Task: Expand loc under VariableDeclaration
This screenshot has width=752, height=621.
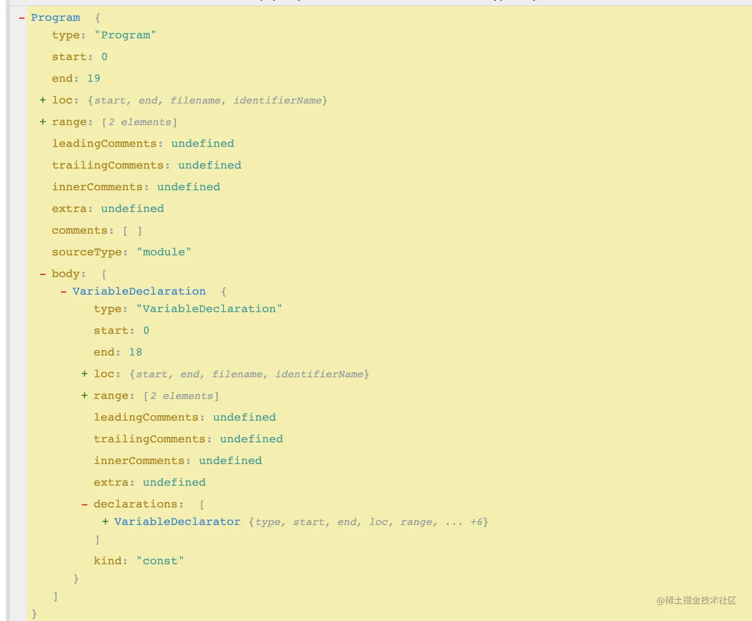Action: (85, 374)
